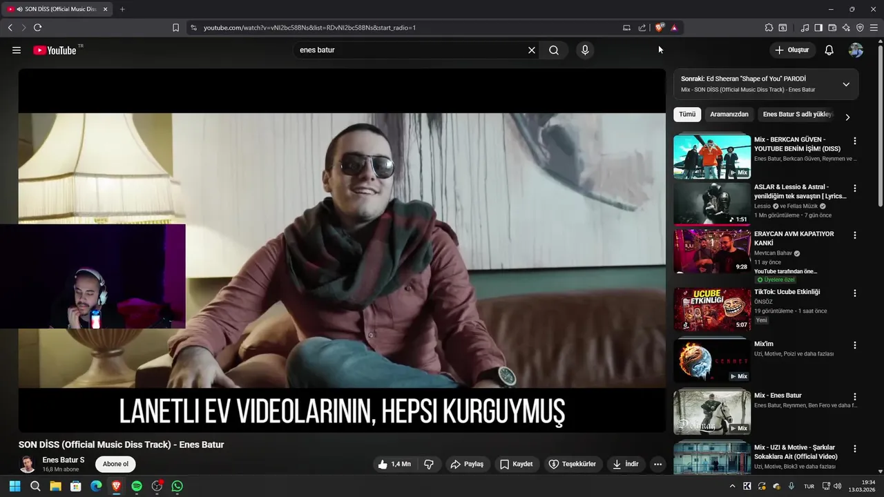Install or cast page icon in address bar
This screenshot has height=497, width=884.
click(x=626, y=28)
